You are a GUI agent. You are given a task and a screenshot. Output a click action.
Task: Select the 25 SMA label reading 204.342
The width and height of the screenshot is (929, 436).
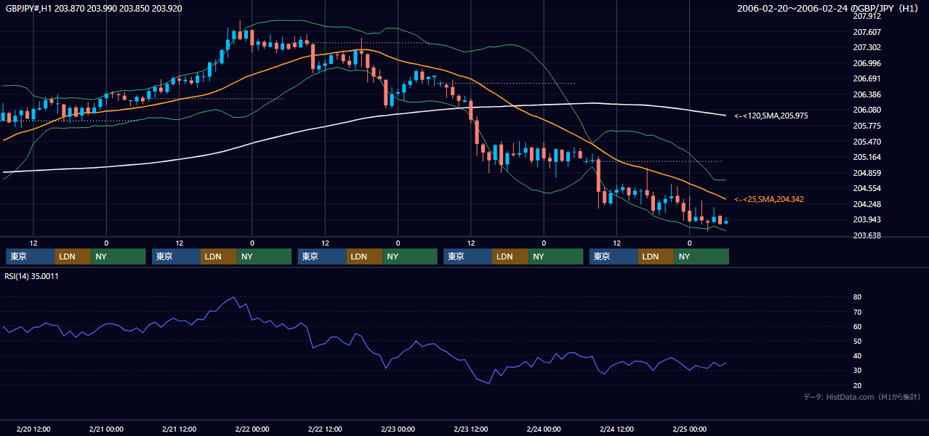[x=769, y=199]
